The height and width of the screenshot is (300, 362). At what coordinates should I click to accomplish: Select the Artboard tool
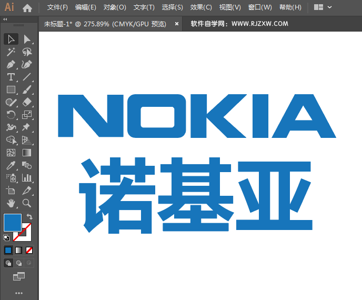[x=11, y=191]
